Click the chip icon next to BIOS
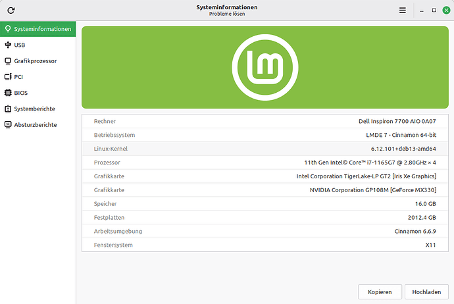The image size is (454, 304). 8,93
